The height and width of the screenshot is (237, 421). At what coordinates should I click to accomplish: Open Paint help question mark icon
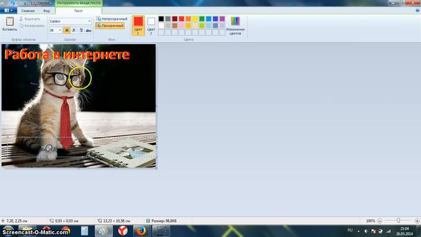pyautogui.click(x=418, y=11)
